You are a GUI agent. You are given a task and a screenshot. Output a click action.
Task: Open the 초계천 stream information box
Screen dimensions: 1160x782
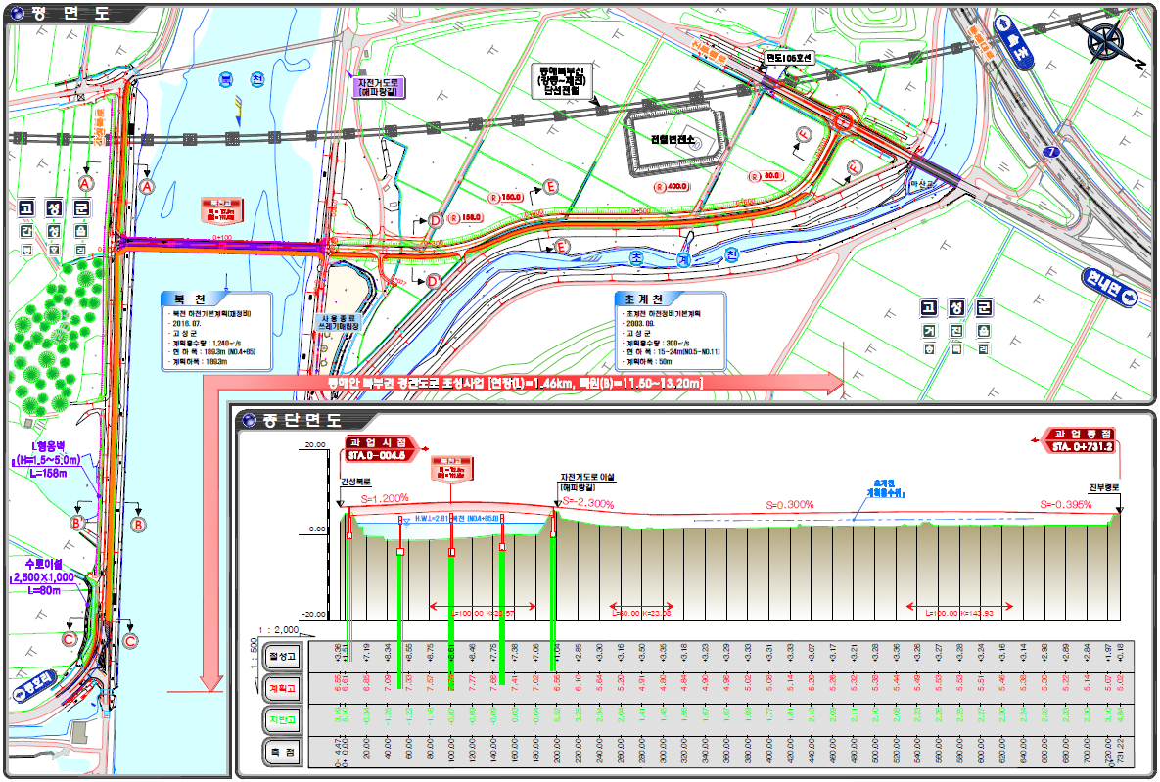tap(669, 330)
